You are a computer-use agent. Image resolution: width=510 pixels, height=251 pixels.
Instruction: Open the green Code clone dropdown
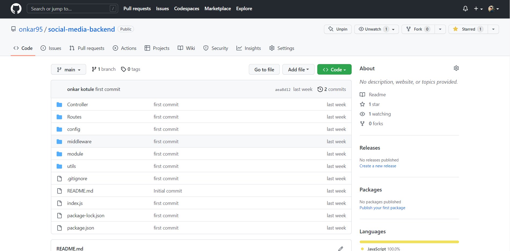point(334,69)
